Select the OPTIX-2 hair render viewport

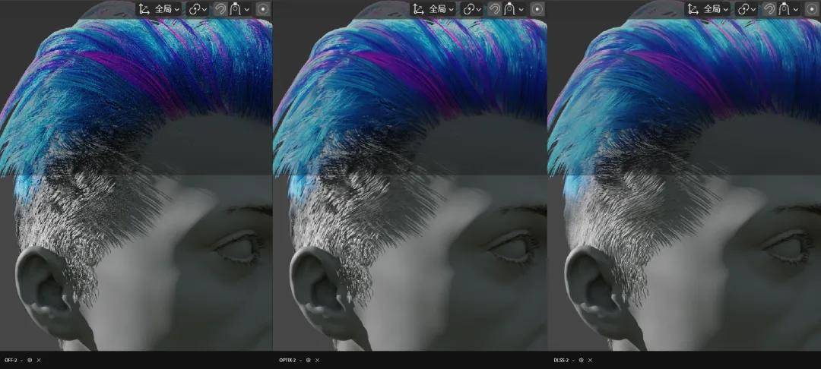tap(410, 184)
